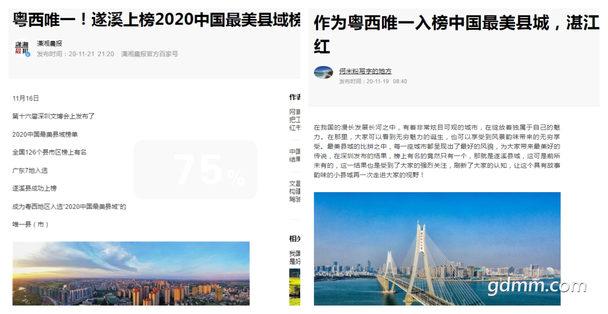
Task: Open the 何米粉写字的地方 round avatar
Action: [323, 72]
